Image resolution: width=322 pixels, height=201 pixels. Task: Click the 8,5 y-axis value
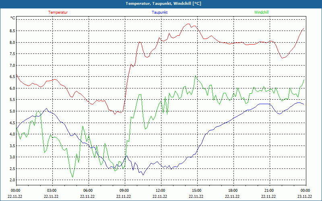coord(12,31)
